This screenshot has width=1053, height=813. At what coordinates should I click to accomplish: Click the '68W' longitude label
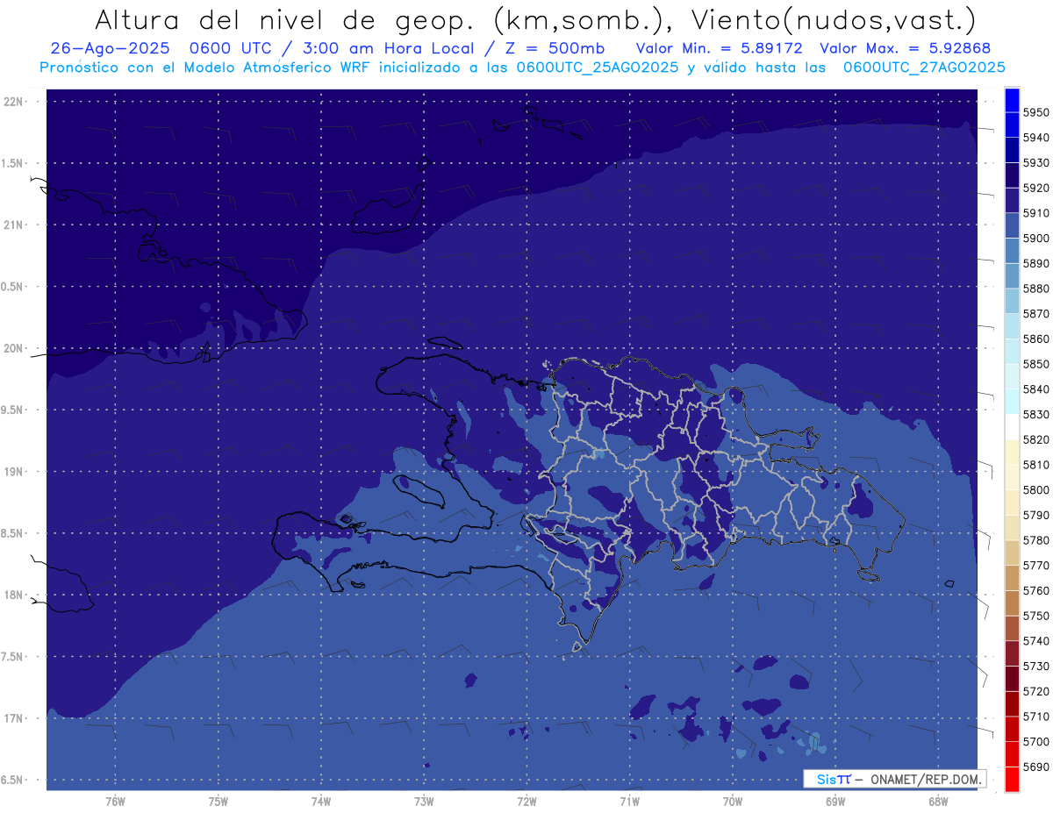(x=938, y=802)
